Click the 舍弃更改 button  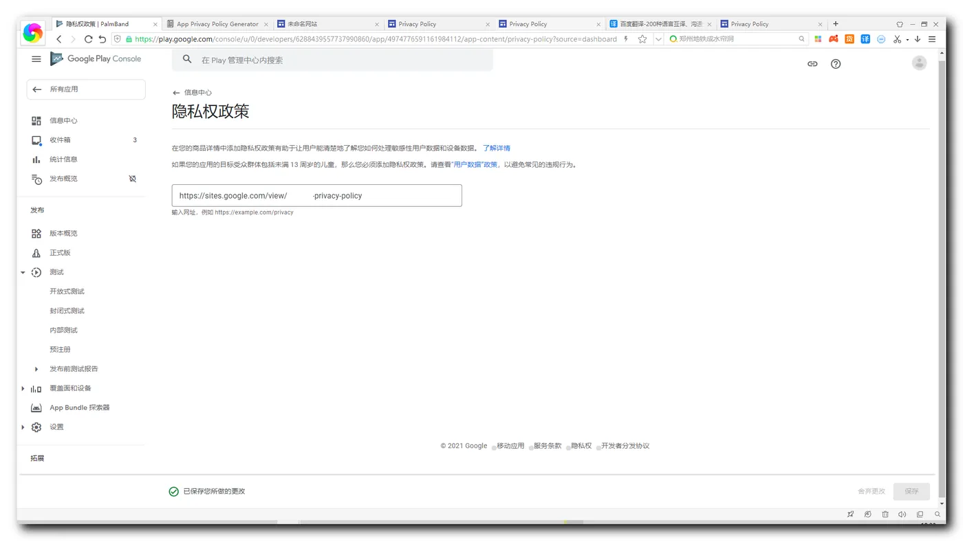point(872,492)
